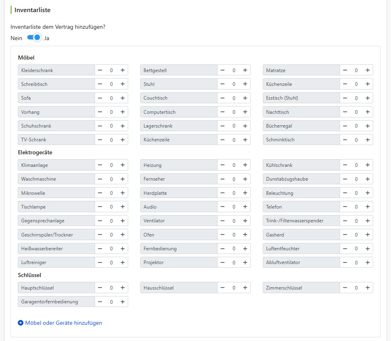This screenshot has height=341, width=391.
Task: Click Möbel oder Geräte hinzufügen link
Action: point(63,323)
